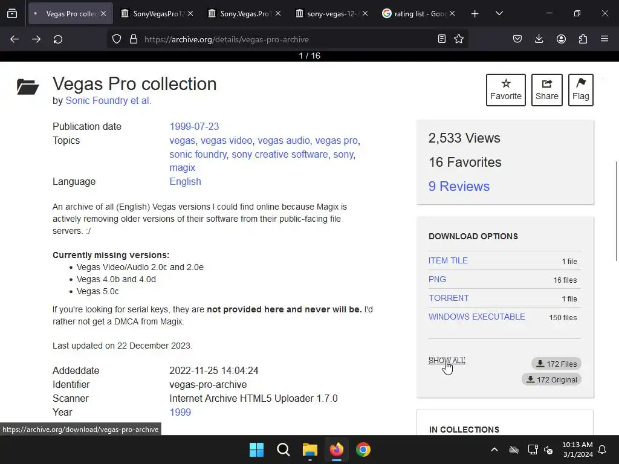Open extensions puzzle icon
This screenshot has width=619, height=464.
583,39
